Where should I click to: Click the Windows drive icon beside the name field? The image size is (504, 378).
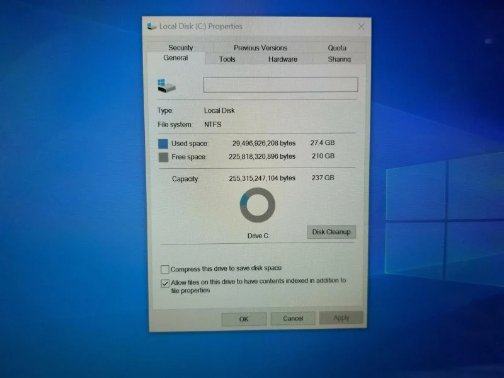(x=166, y=86)
